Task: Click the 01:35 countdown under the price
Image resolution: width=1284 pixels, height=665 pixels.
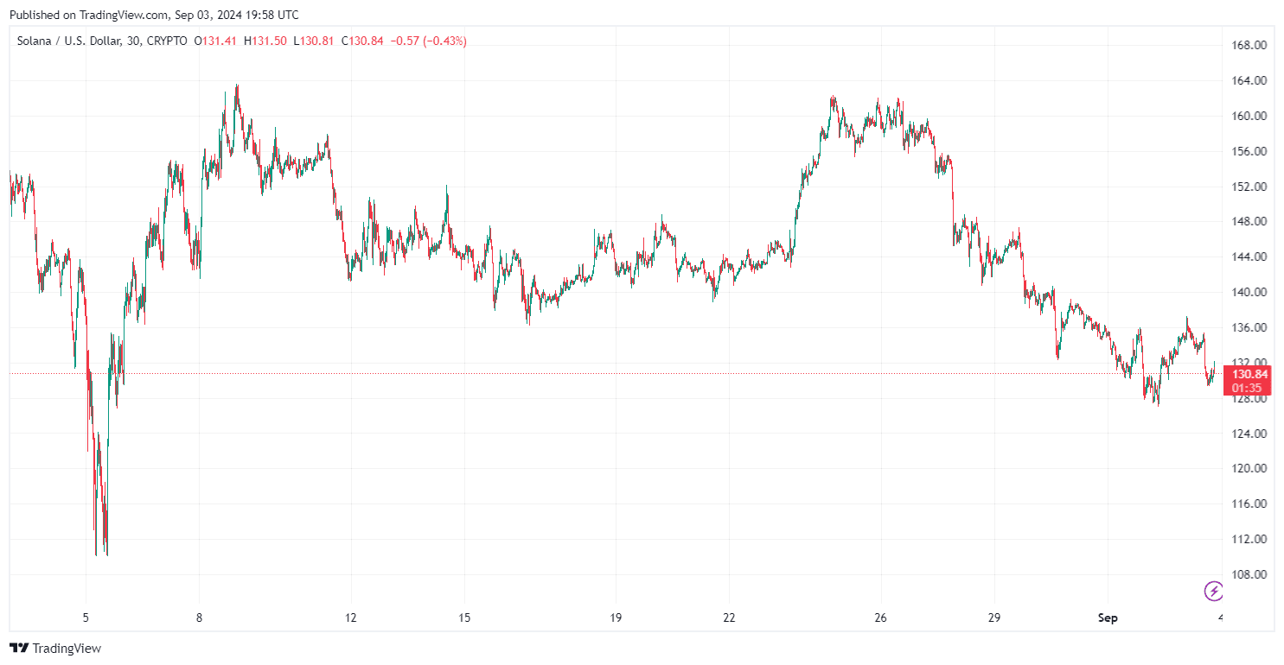Action: [1246, 388]
